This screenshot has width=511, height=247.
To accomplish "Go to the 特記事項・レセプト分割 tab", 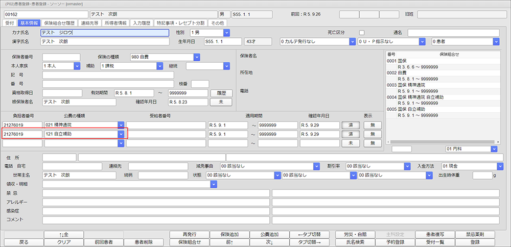I will point(180,23).
